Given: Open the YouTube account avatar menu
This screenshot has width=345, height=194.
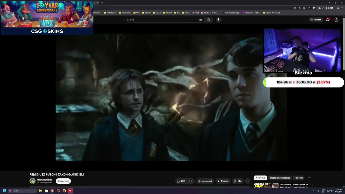Looking at the screenshot, I should coord(336,20).
